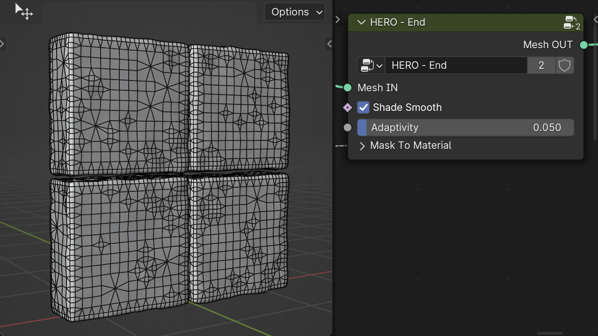Screen dimensions: 598x336
Task: Open the node group browse dropdown
Action: pyautogui.click(x=371, y=66)
